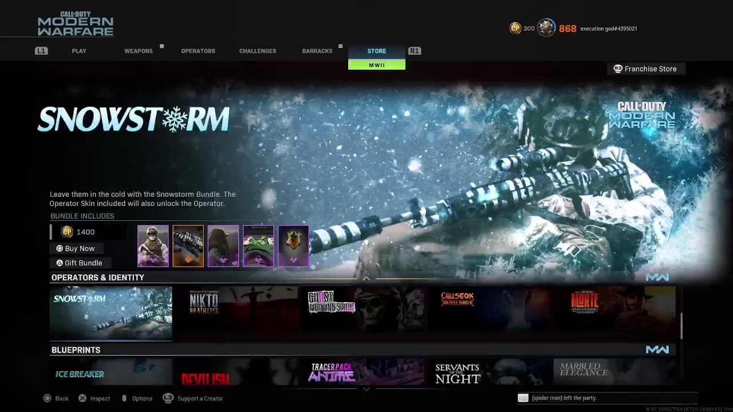Click Support a Creator prompt
Viewport: 733px width, 412px height.
coord(194,398)
